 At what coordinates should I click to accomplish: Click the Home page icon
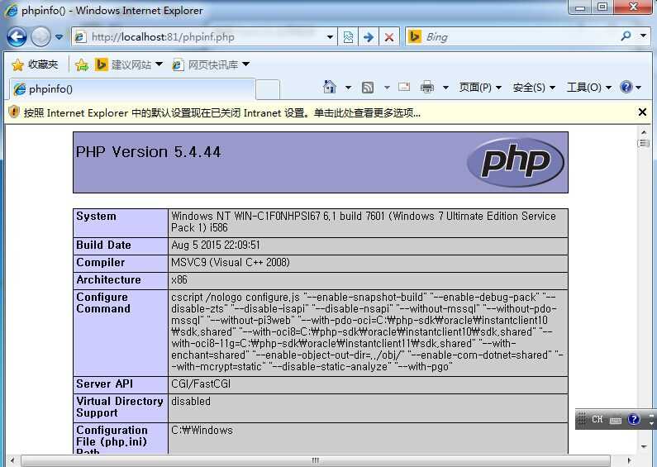coord(330,87)
